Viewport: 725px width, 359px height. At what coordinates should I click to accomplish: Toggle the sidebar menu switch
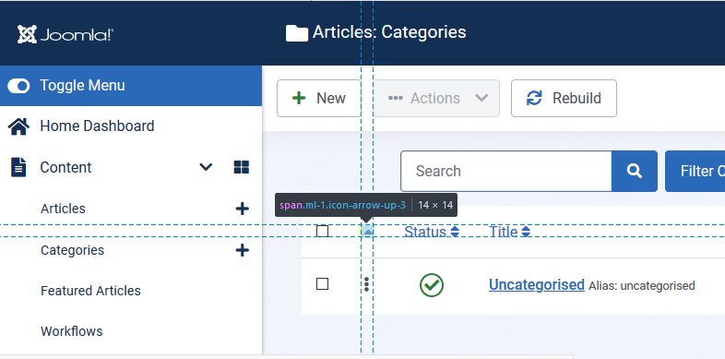pos(19,86)
